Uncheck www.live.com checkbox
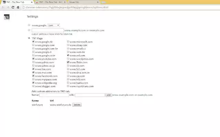 point(33,69)
